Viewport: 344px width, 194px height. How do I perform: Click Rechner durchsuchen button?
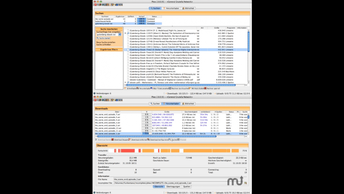(179, 88)
